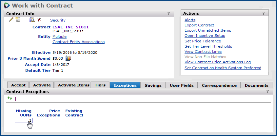Click the Missing UOMs count field
Viewport: 277px width, 136px height.
coord(23,120)
